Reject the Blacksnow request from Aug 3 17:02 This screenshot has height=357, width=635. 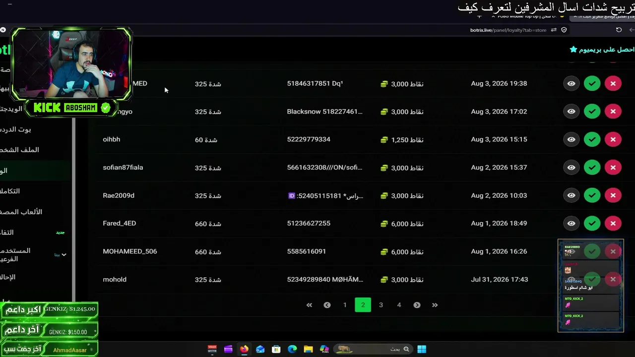[x=613, y=112]
